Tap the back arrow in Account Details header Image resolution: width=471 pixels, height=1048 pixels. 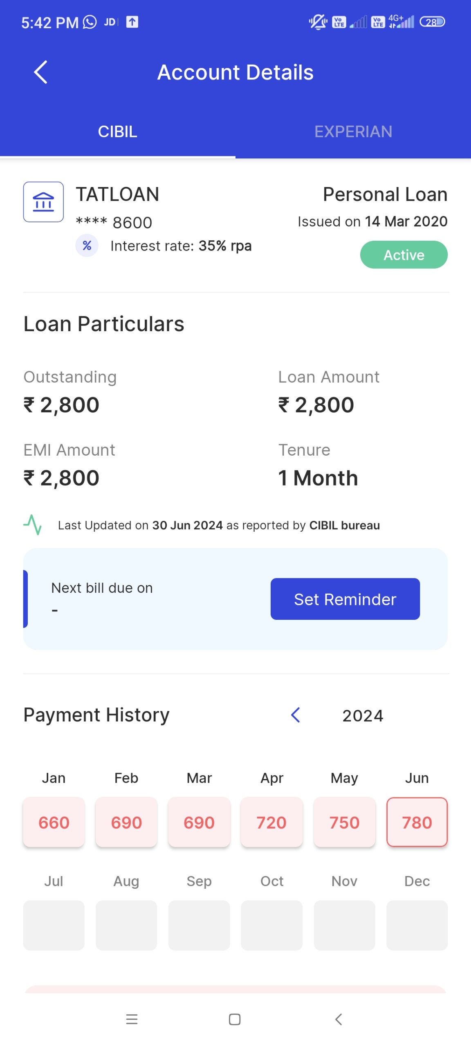point(40,72)
